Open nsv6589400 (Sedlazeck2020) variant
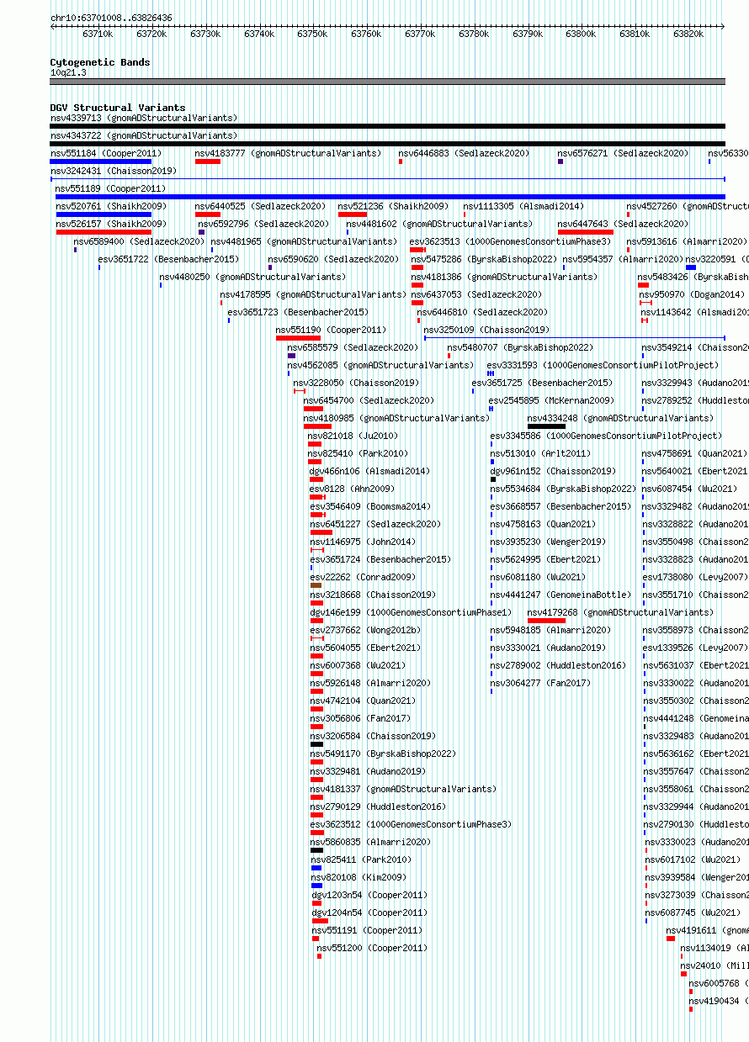Screen dimensions: 749x1042 pyautogui.click(x=139, y=241)
